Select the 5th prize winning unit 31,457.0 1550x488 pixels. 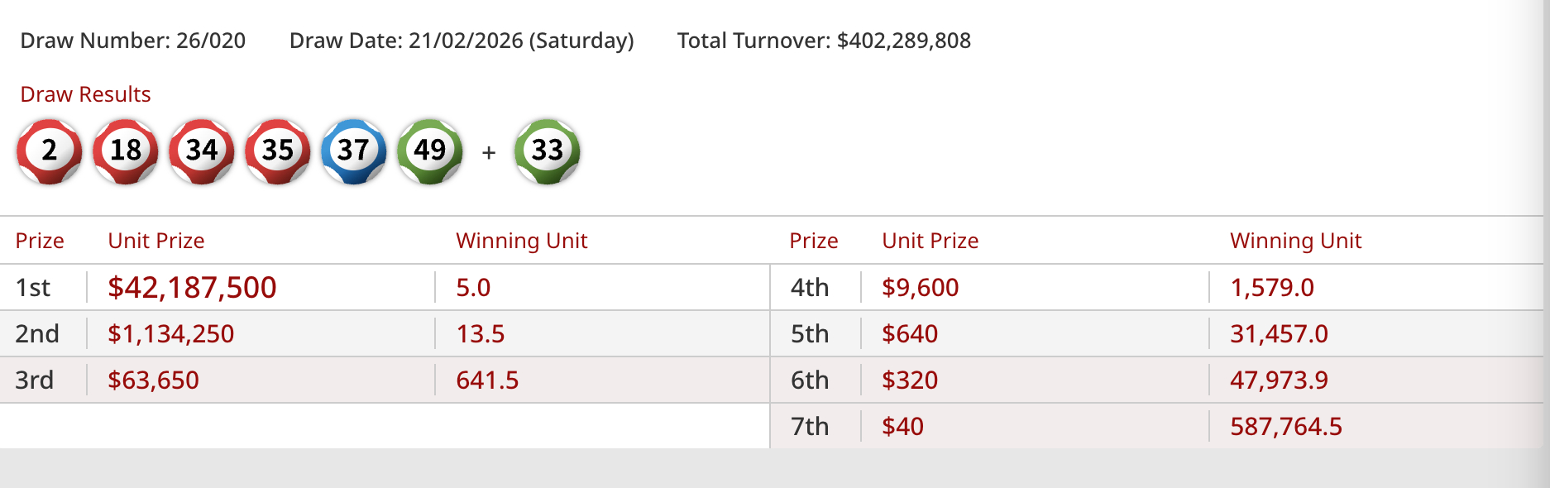tap(1279, 333)
